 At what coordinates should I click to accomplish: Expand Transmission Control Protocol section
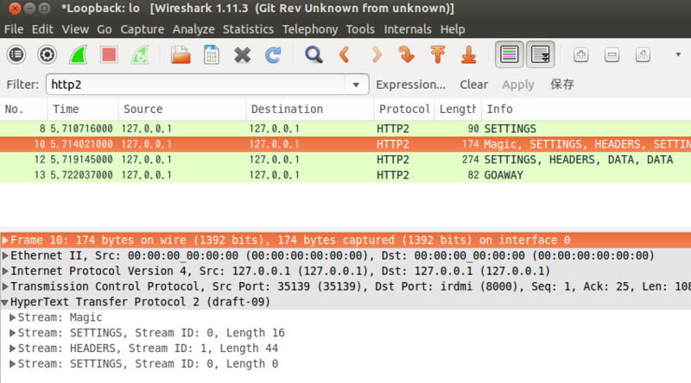coord(5,286)
